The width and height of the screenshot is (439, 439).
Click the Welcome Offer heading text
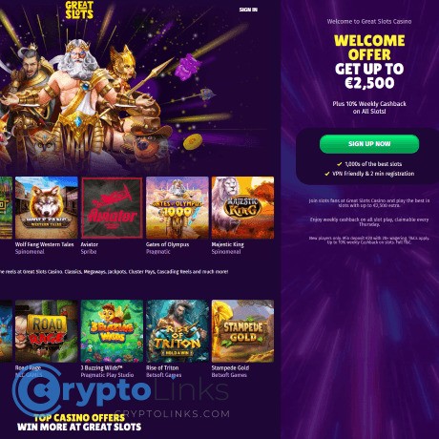click(369, 48)
